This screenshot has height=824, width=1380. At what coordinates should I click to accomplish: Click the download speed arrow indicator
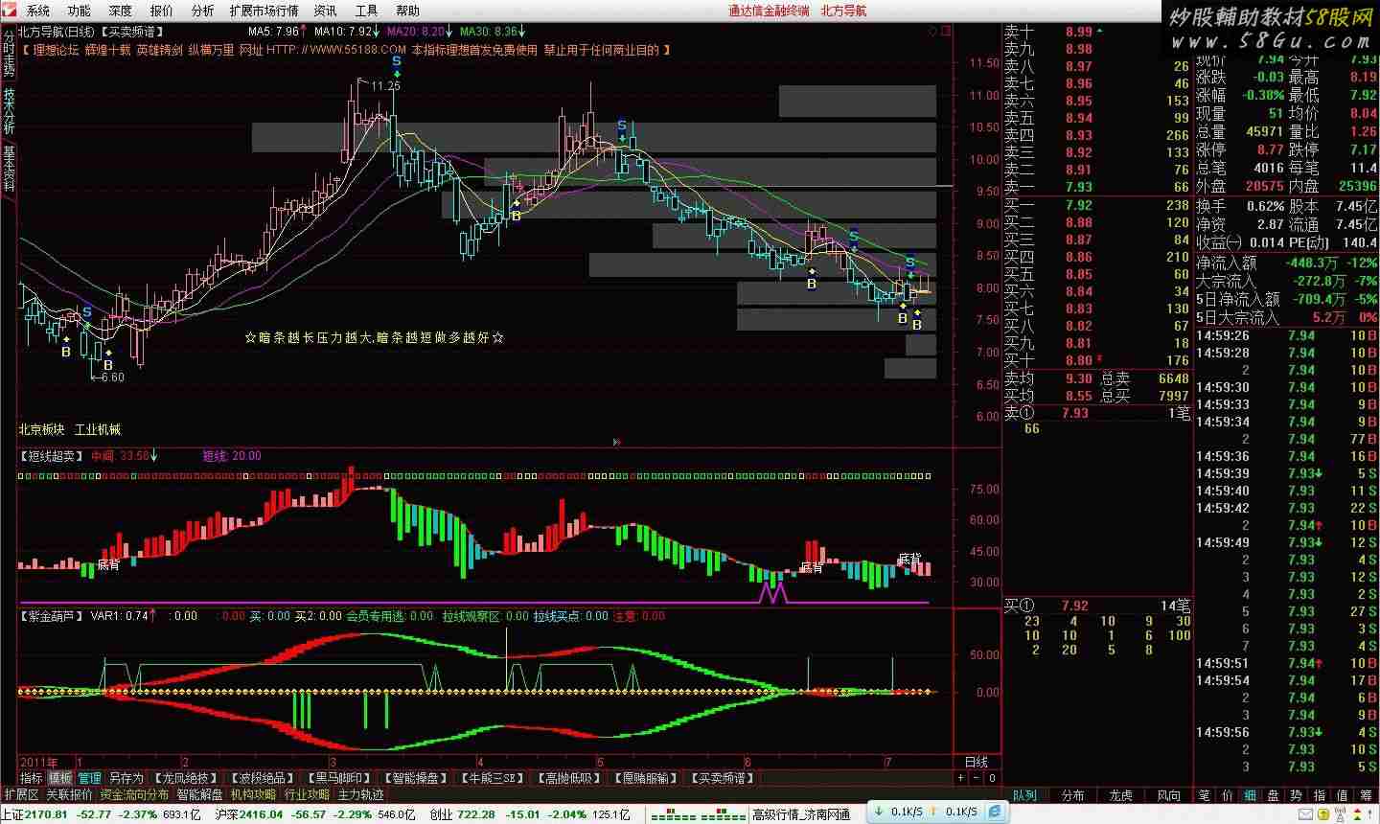(880, 813)
